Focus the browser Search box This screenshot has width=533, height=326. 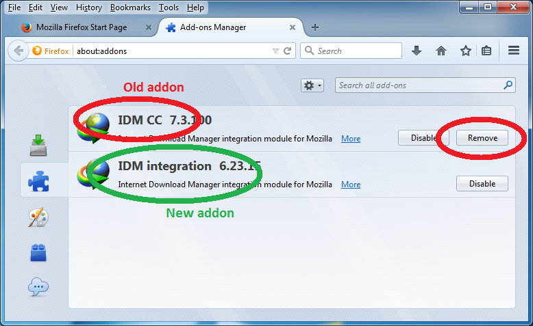click(x=351, y=51)
